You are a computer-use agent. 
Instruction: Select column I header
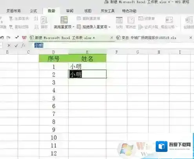(x=180, y=52)
